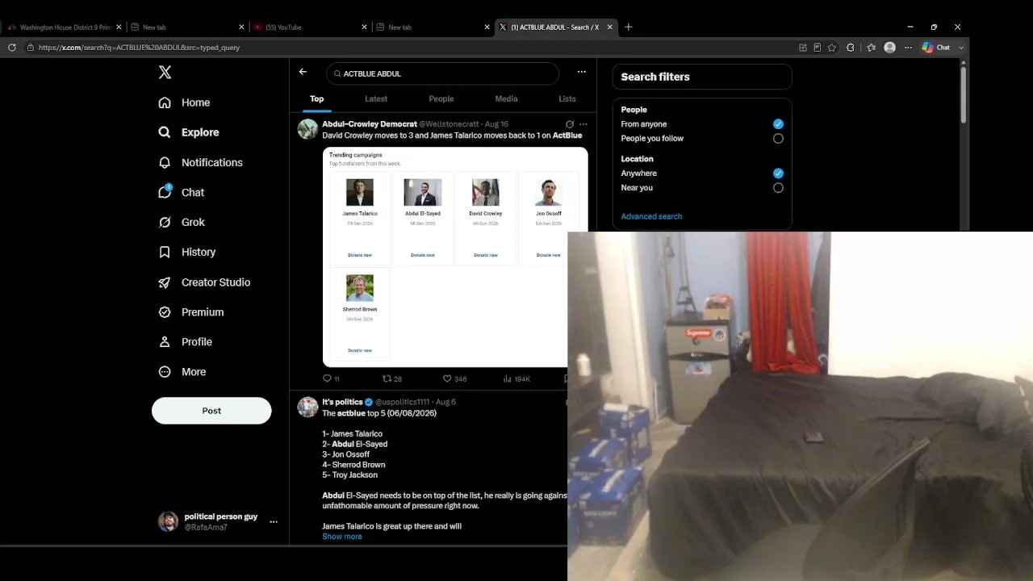Click the X logo in the sidebar
The height and width of the screenshot is (581, 1033).
click(165, 73)
